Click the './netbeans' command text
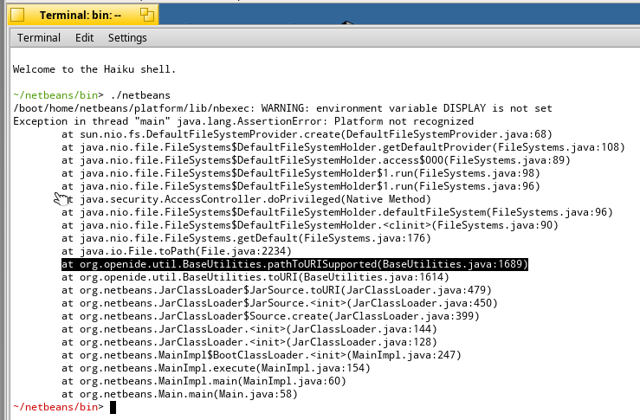640x420 pixels. (140, 95)
